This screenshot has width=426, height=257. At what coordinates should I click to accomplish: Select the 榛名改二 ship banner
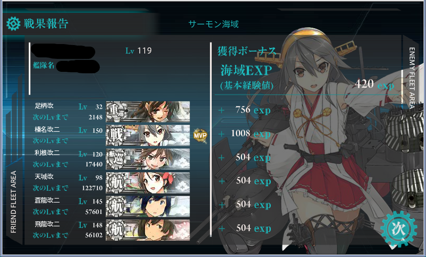tap(148, 135)
